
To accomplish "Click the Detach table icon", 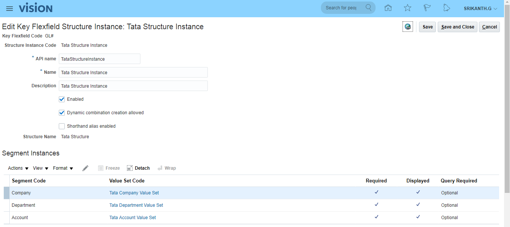I will [138, 168].
